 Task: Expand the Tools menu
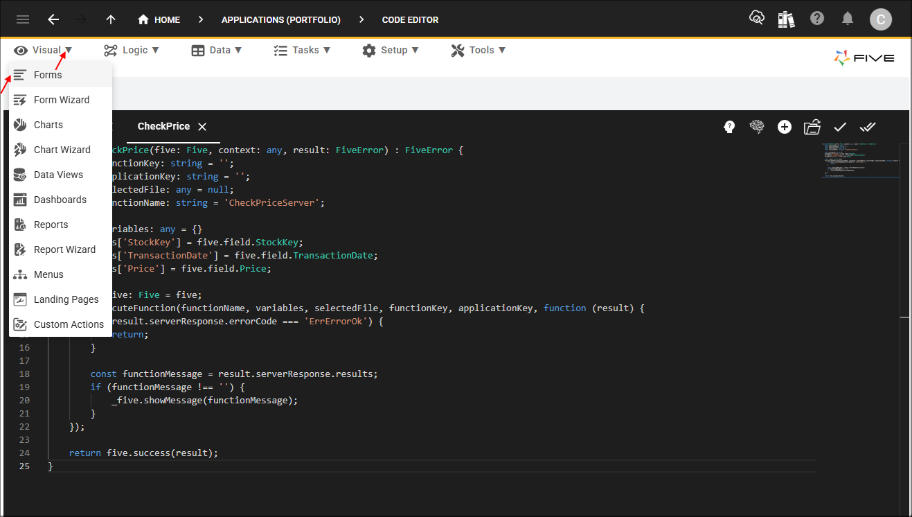pyautogui.click(x=478, y=50)
